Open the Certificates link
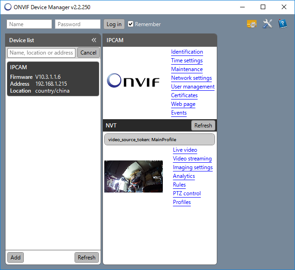Image resolution: width=295 pixels, height=270 pixels. [x=184, y=95]
